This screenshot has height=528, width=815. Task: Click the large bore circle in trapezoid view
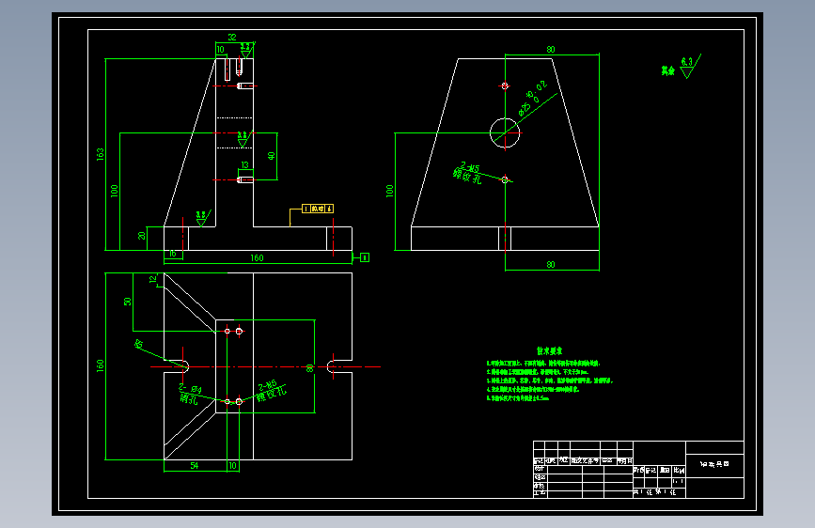505,133
